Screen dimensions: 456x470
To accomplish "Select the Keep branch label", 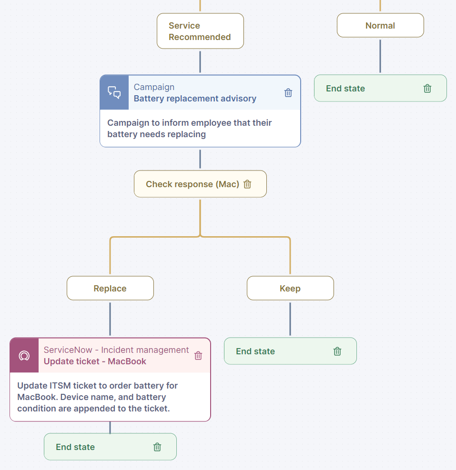I will tap(290, 289).
